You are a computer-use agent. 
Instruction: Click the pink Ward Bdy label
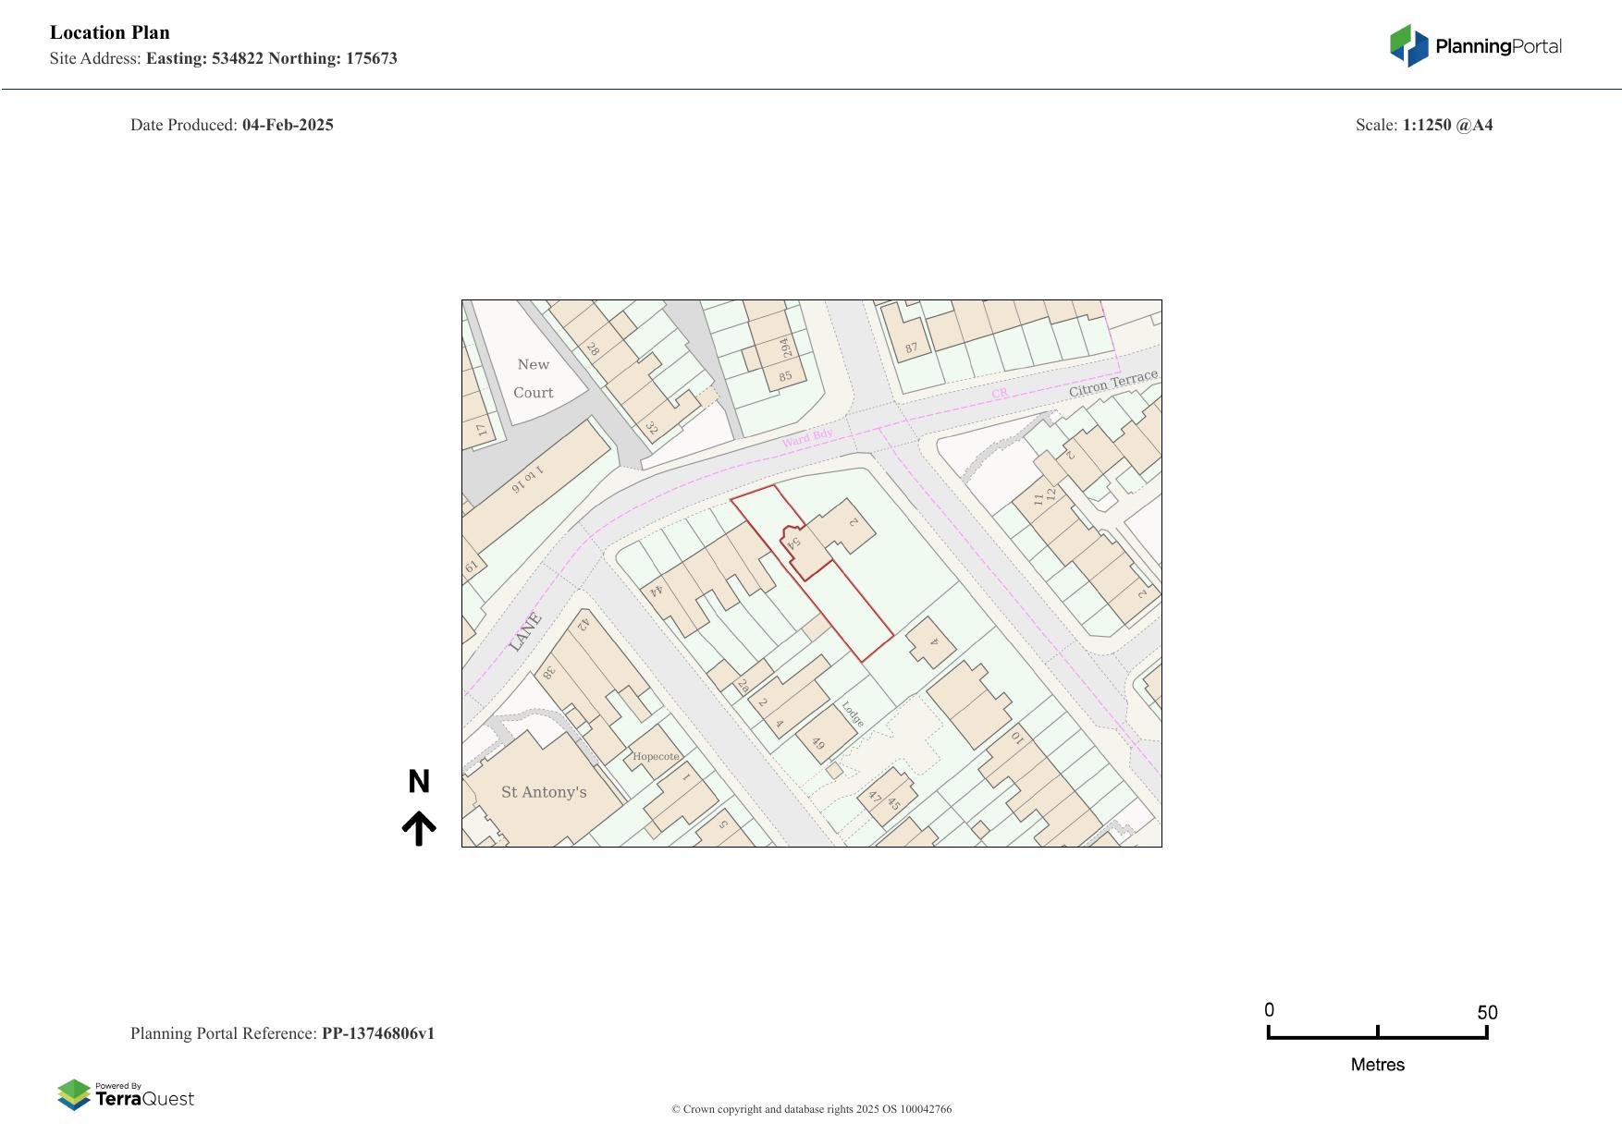click(x=807, y=438)
